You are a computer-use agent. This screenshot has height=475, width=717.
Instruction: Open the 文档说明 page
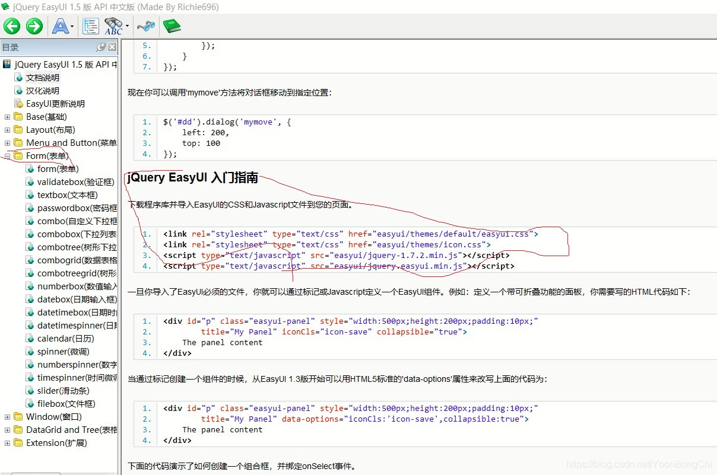tap(43, 78)
